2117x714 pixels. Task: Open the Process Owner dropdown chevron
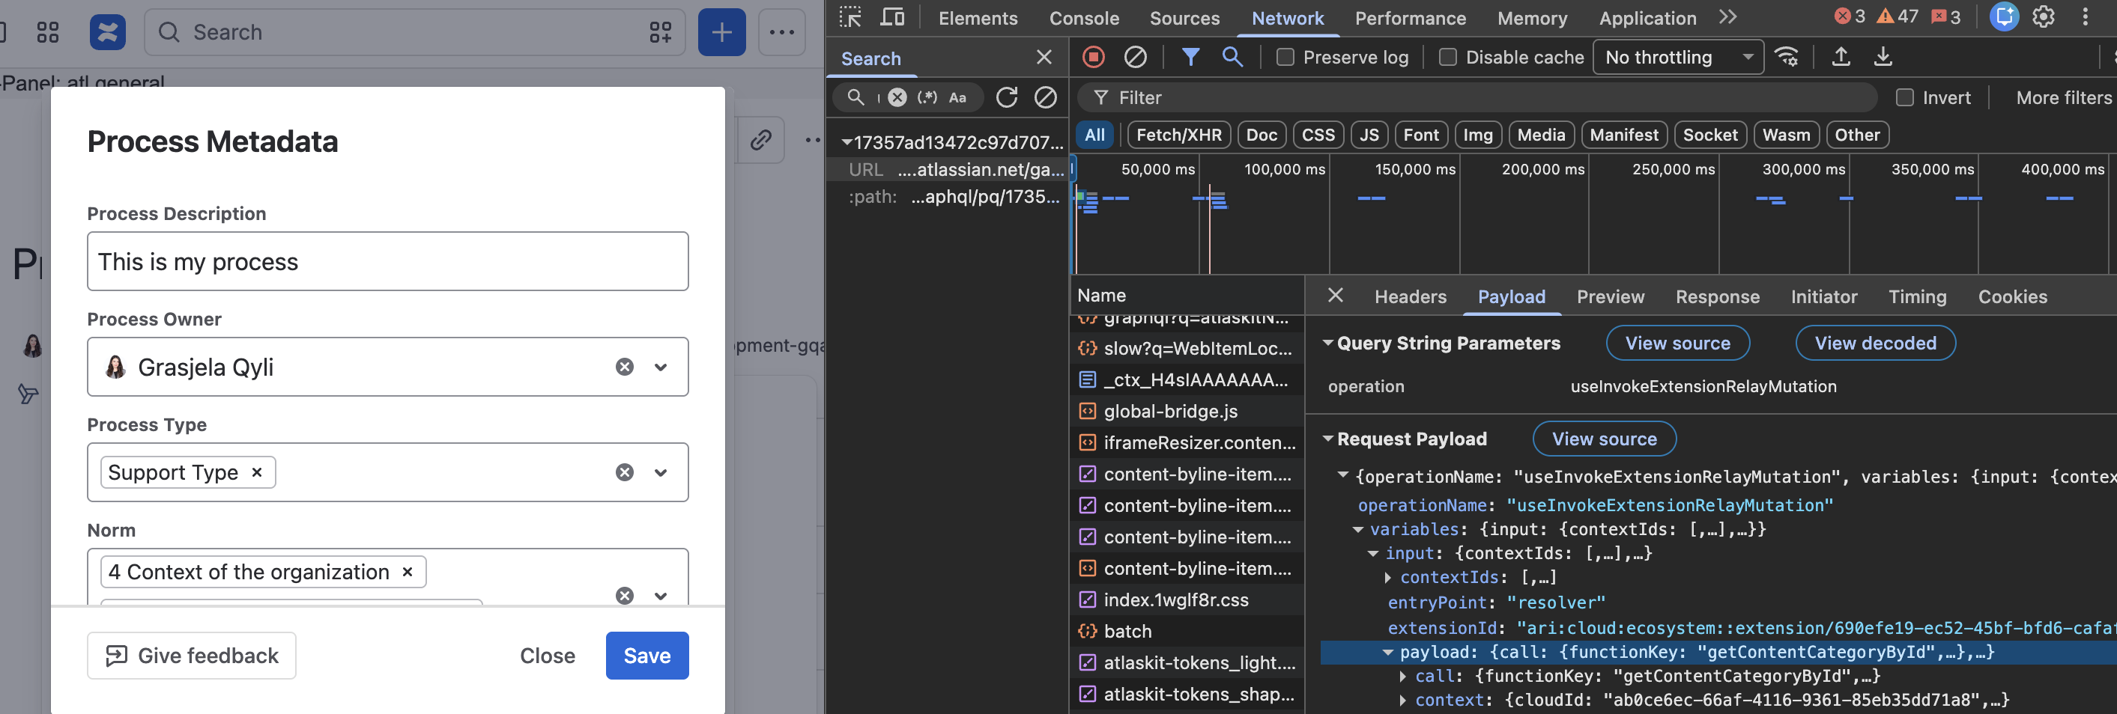tap(661, 367)
